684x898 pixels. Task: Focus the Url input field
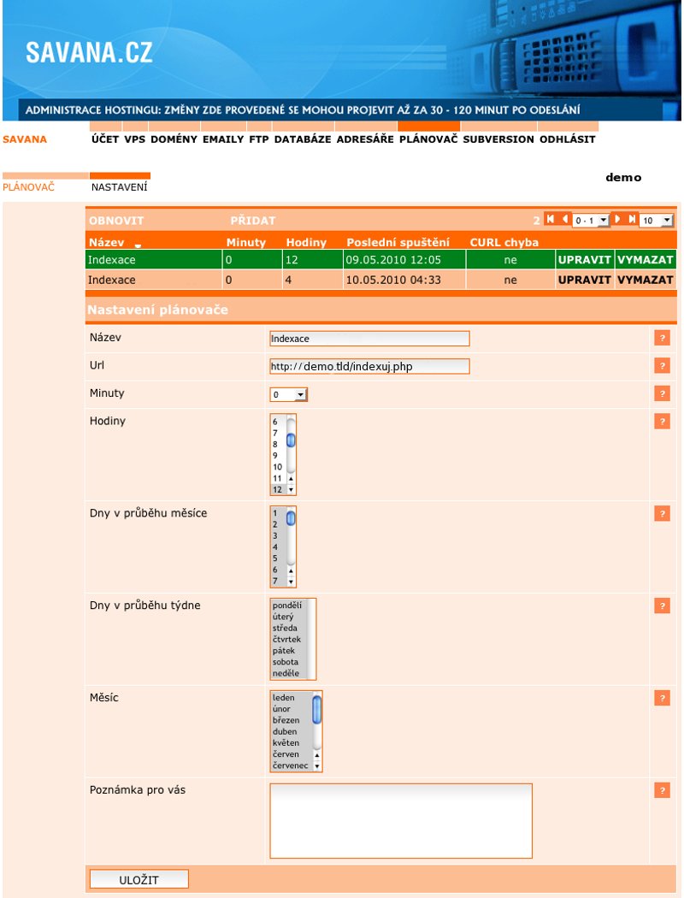click(x=369, y=367)
